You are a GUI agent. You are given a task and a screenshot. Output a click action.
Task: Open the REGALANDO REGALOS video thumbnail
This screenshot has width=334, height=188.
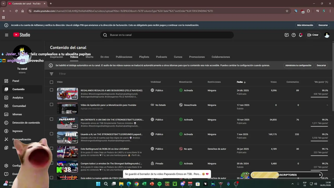coord(67,93)
